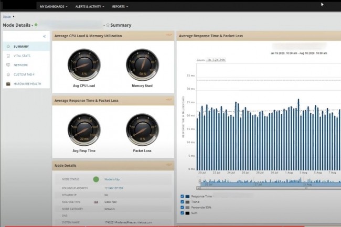Set chart zoom to 12h
This screenshot has width=341, height=227.
216,60
